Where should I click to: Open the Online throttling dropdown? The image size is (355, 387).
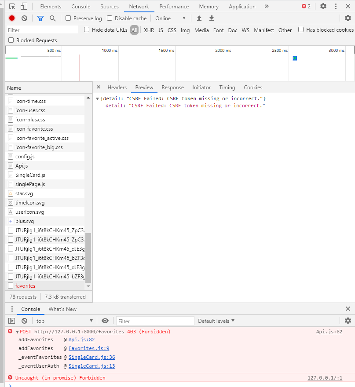pyautogui.click(x=170, y=18)
